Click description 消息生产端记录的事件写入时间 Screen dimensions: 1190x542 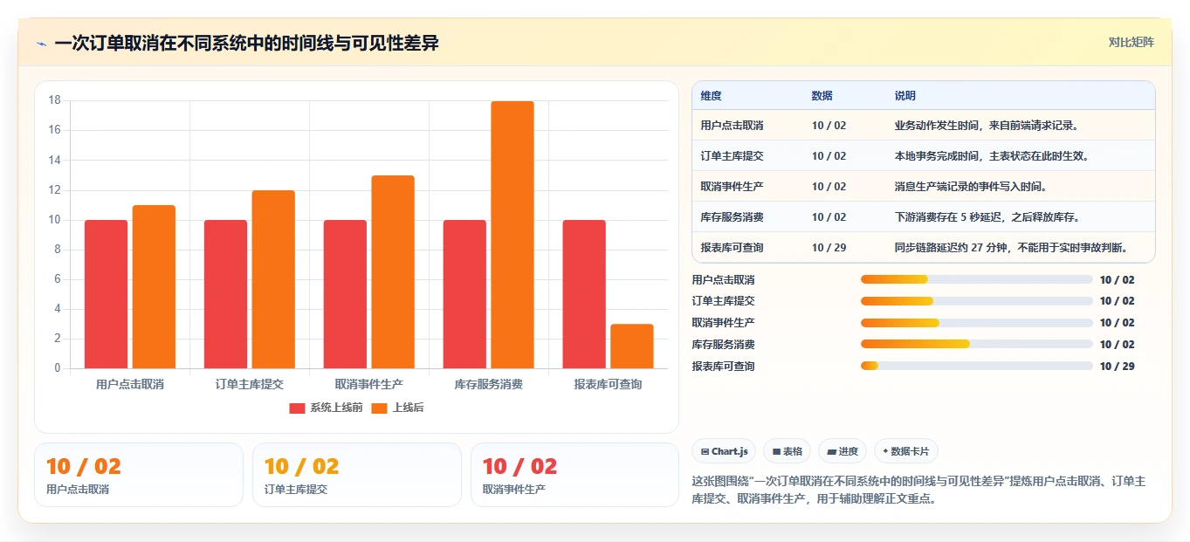[970, 187]
